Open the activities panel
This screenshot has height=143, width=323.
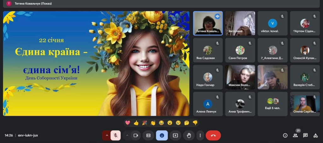(315, 135)
